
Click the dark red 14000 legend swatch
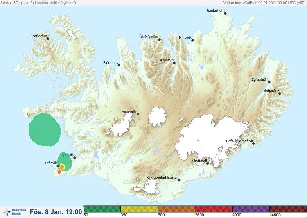[288, 209]
